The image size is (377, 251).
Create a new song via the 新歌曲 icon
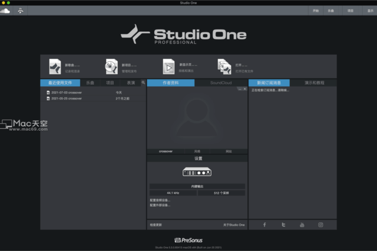coord(55,67)
